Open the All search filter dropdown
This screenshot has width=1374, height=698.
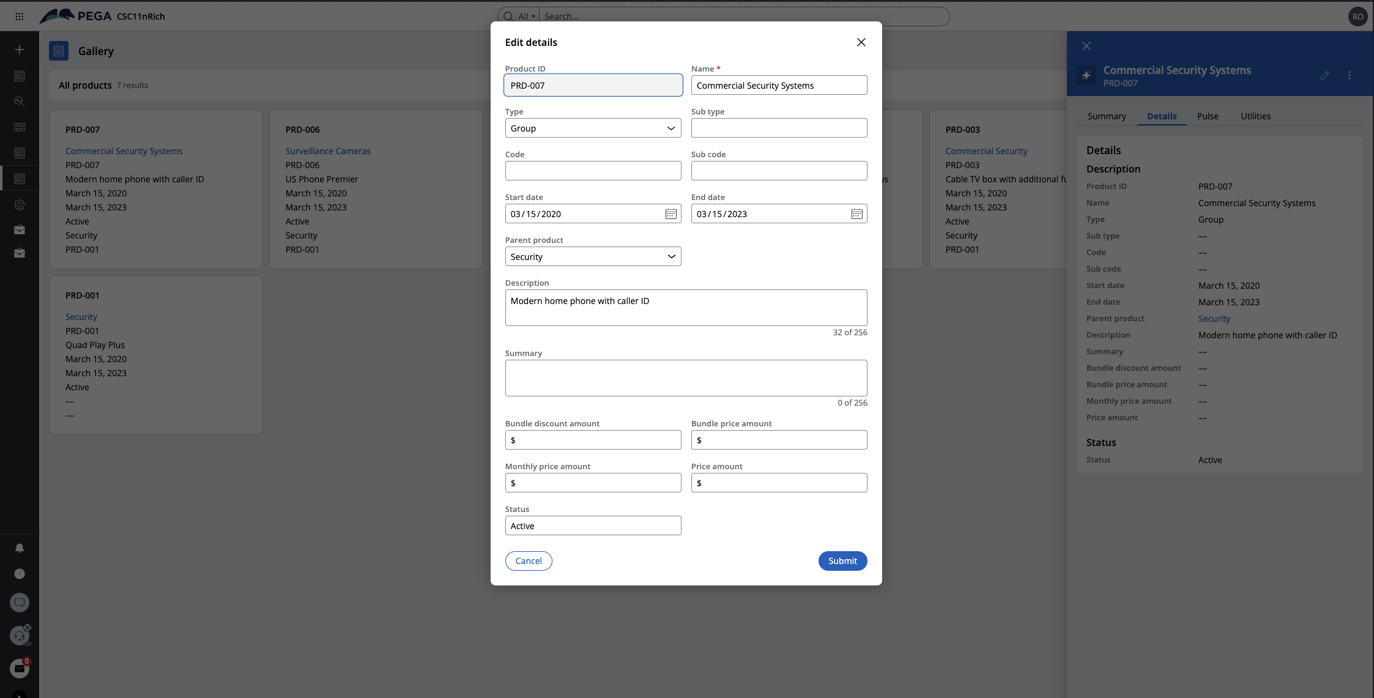(527, 17)
